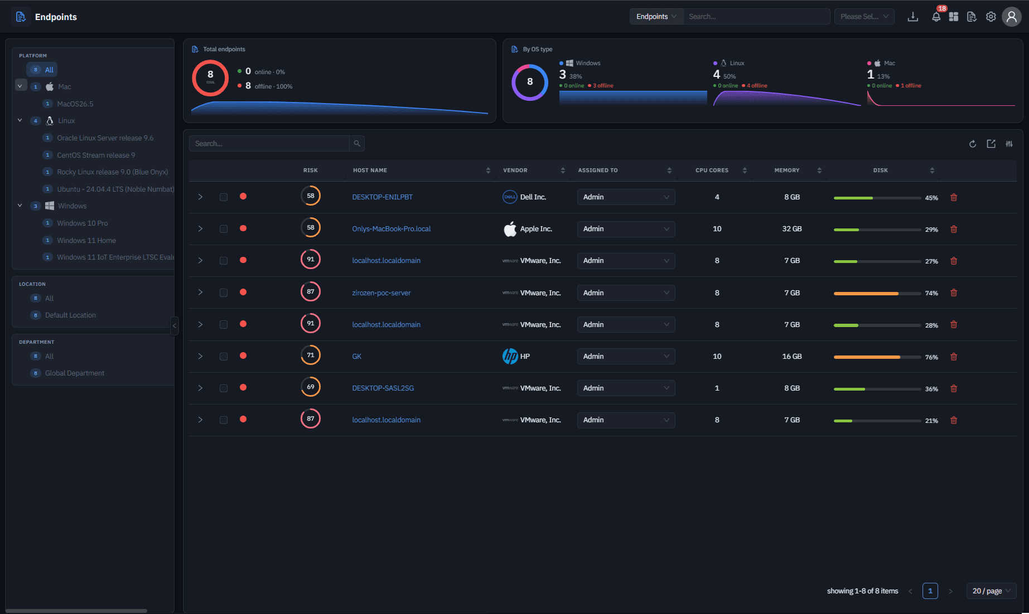Click the export table icon

991,144
